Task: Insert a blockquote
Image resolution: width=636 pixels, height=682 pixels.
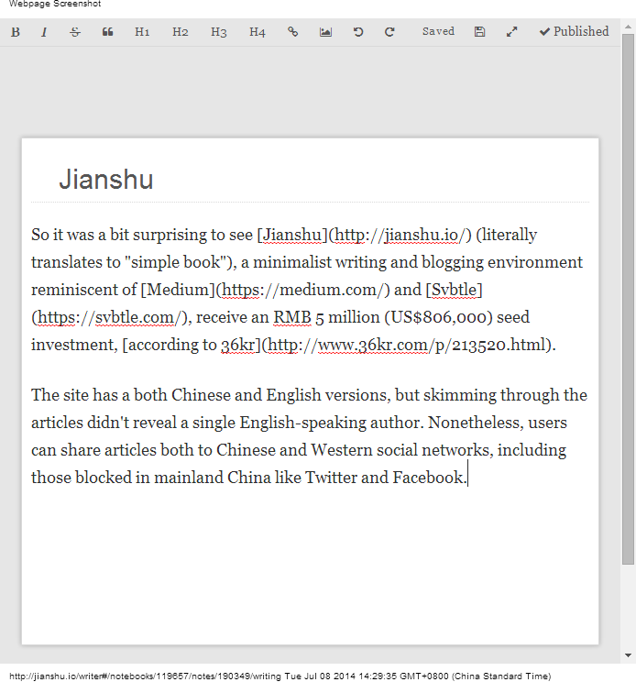Action: pyautogui.click(x=108, y=32)
